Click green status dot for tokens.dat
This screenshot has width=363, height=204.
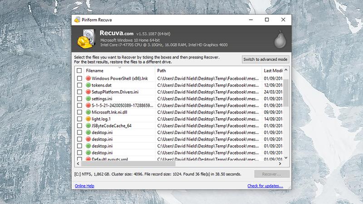(88, 85)
